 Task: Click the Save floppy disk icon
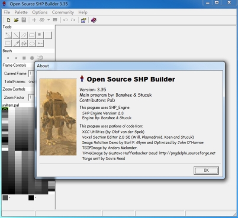(x=24, y=20)
